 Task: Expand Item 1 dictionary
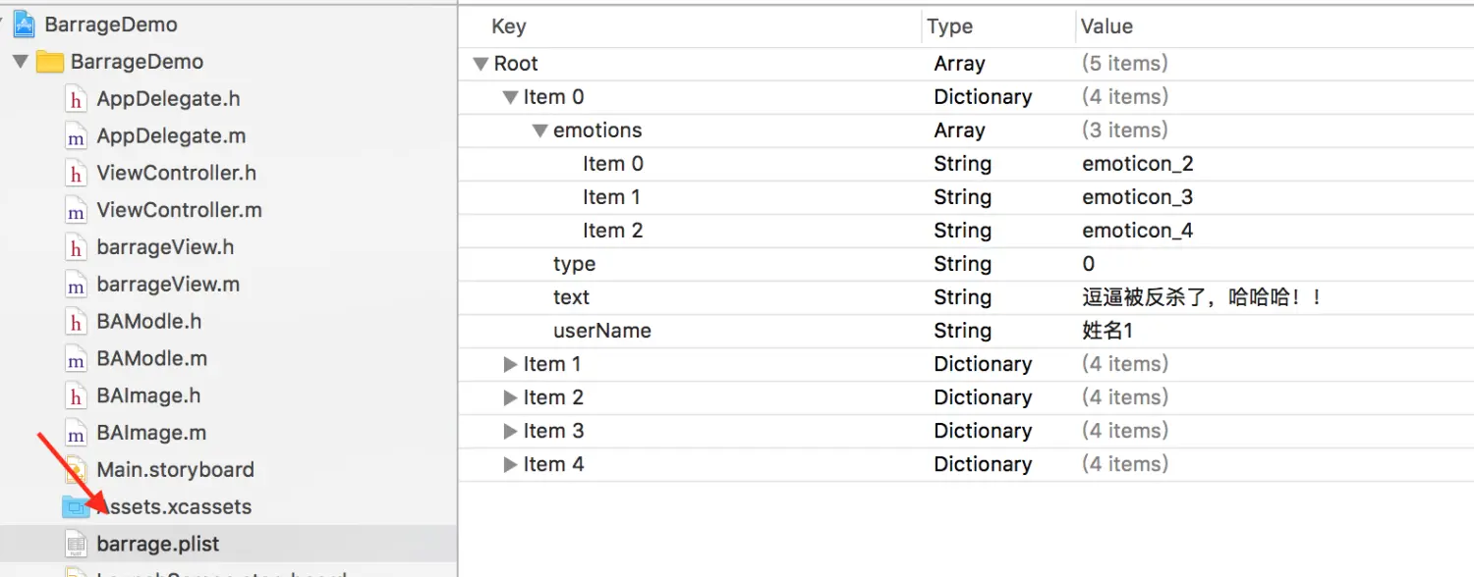510,364
